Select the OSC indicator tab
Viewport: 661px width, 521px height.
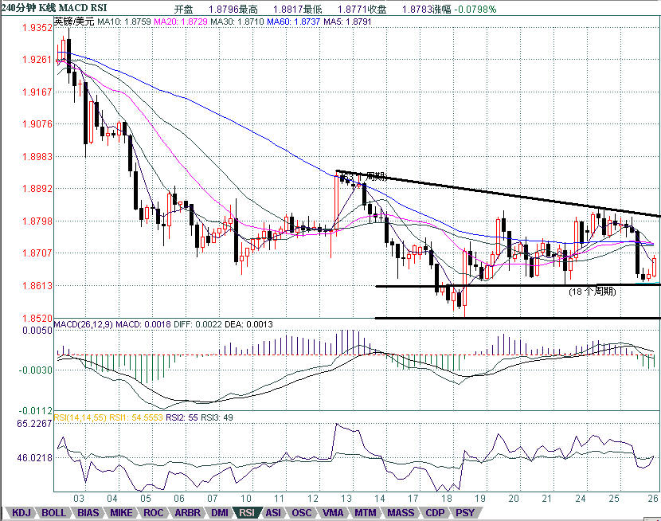click(x=302, y=512)
